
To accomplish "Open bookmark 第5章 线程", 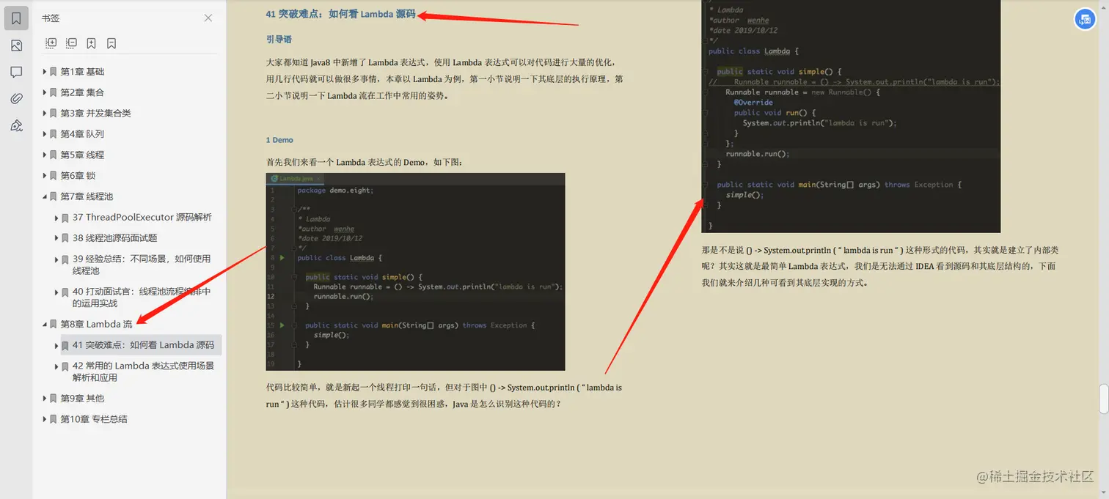I will point(82,155).
